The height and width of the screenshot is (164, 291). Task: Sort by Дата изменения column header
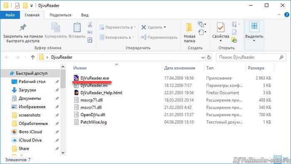tap(180, 68)
